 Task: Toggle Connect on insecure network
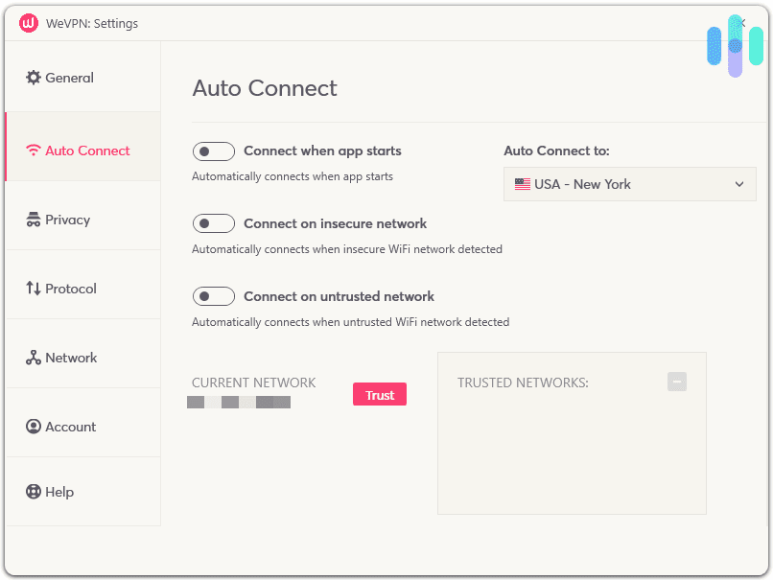coord(213,223)
